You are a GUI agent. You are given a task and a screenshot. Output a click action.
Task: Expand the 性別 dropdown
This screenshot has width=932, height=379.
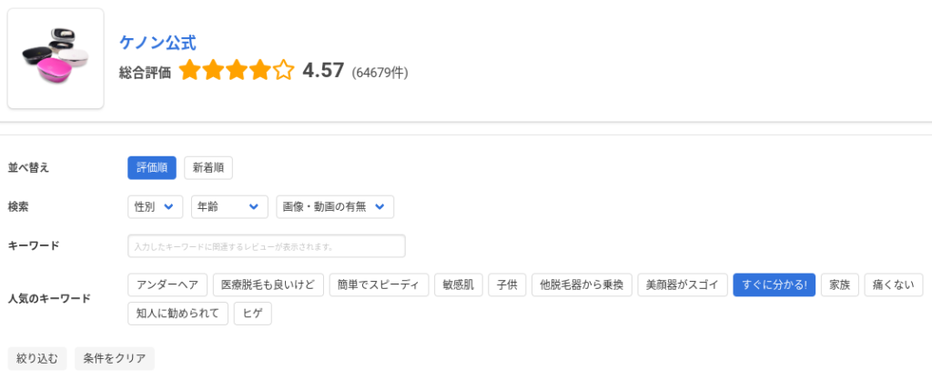pyautogui.click(x=155, y=206)
